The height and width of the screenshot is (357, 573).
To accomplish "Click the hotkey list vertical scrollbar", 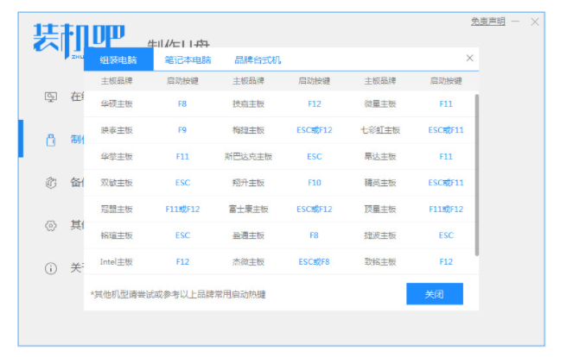I will 477,172.
